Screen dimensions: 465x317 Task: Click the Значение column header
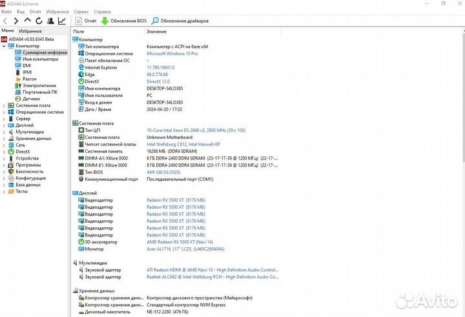tap(156, 32)
